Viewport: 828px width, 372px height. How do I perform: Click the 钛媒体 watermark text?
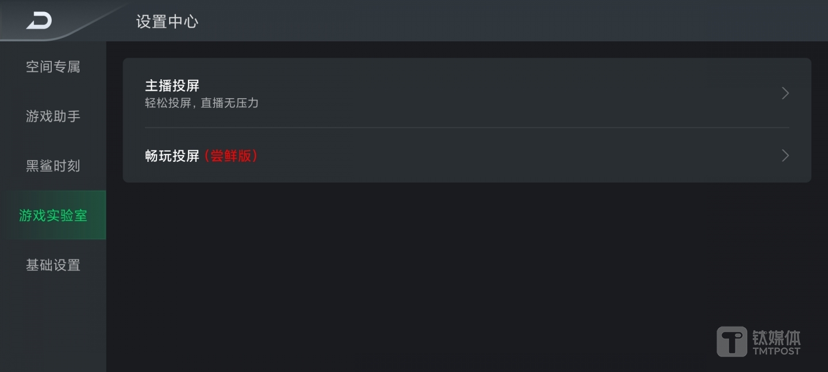[x=776, y=338]
